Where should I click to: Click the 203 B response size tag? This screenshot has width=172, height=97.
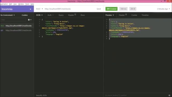[133, 9]
